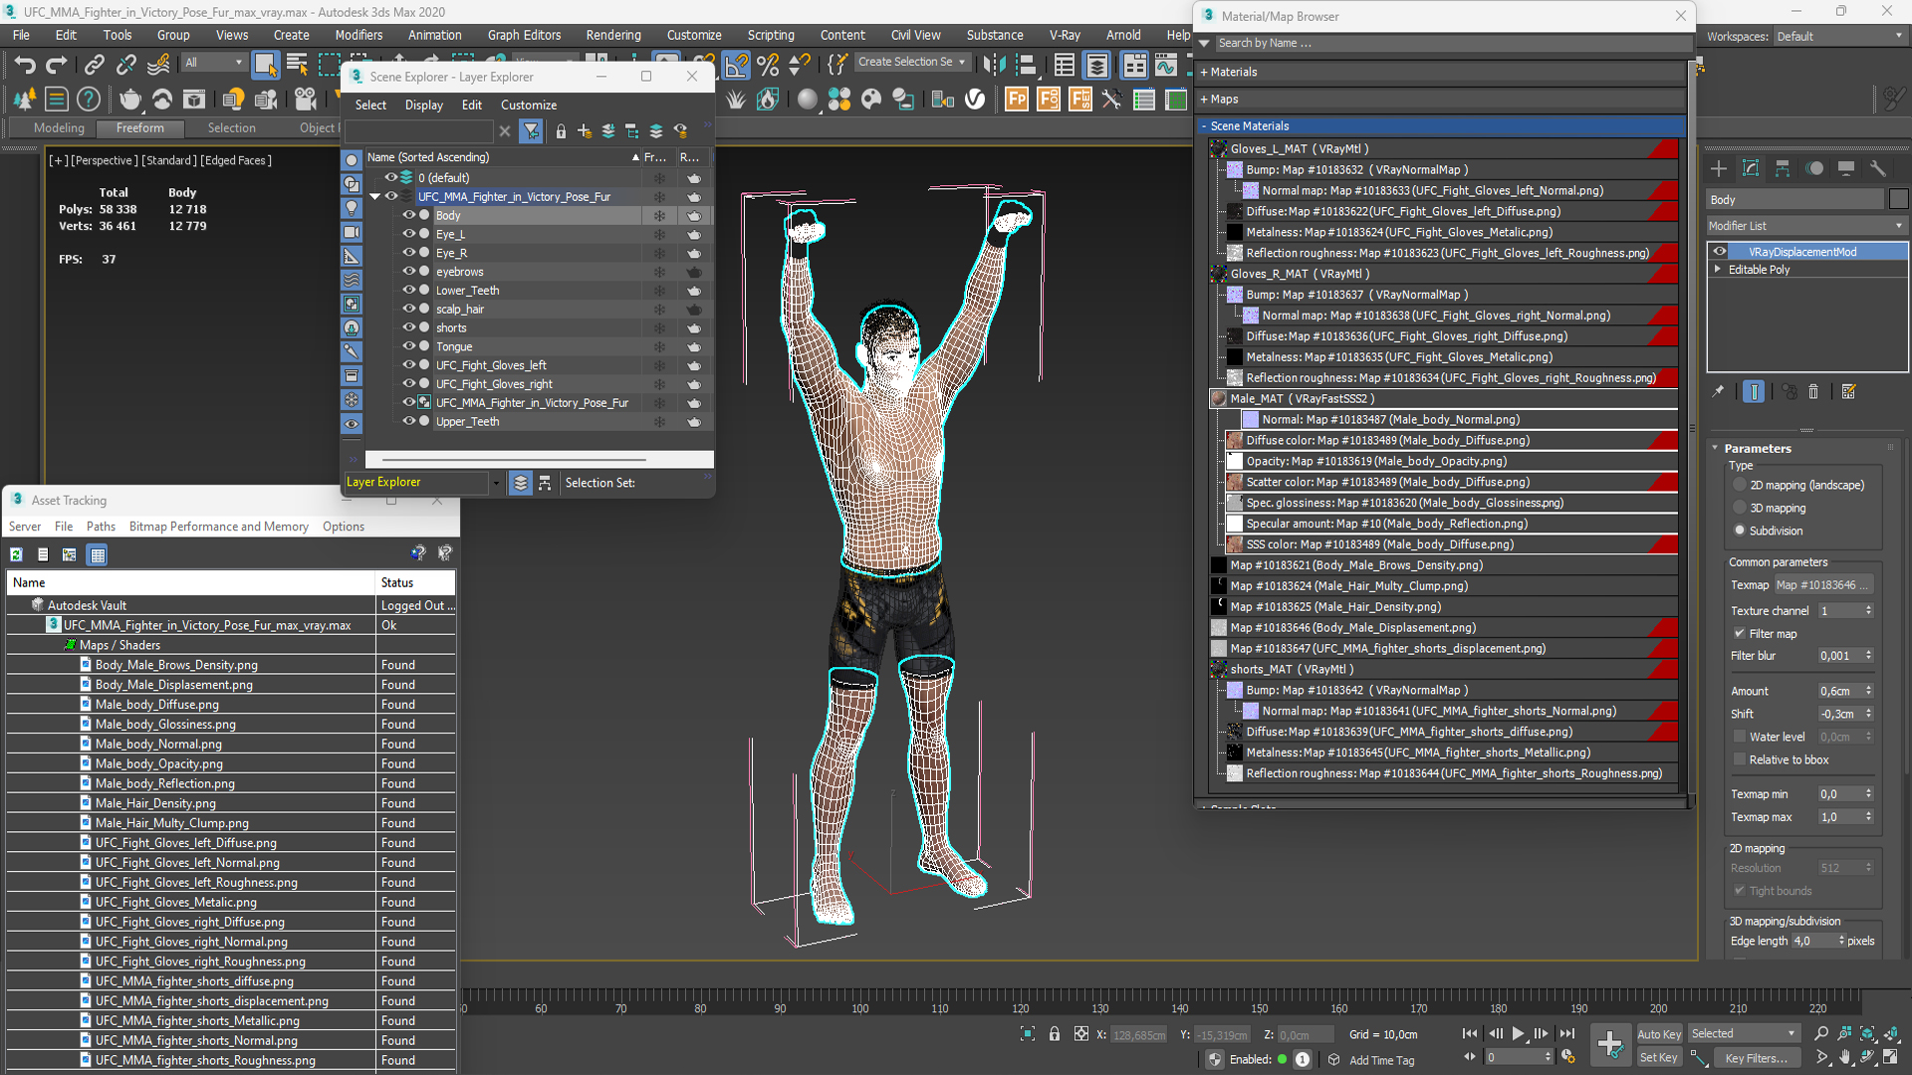Click the orange Fp toolbar icon
The width and height of the screenshot is (1912, 1075).
tap(1017, 99)
